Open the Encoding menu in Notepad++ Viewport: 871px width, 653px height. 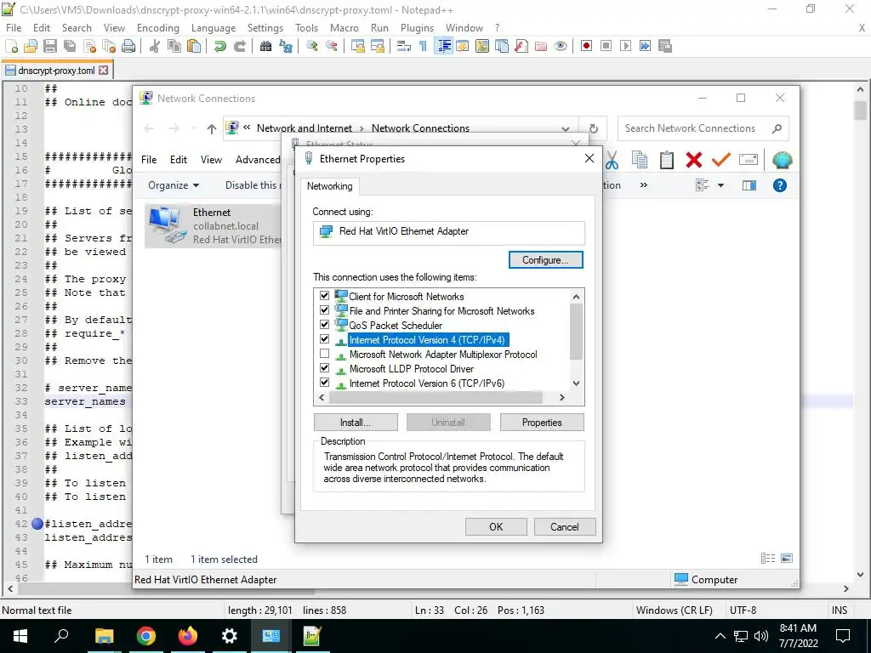(158, 28)
